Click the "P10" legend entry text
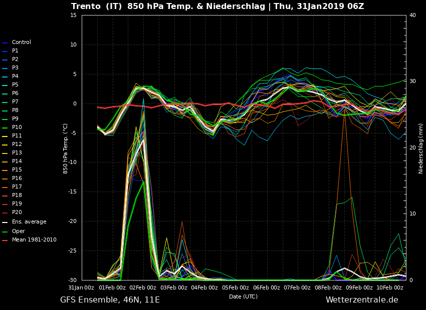 [17, 127]
